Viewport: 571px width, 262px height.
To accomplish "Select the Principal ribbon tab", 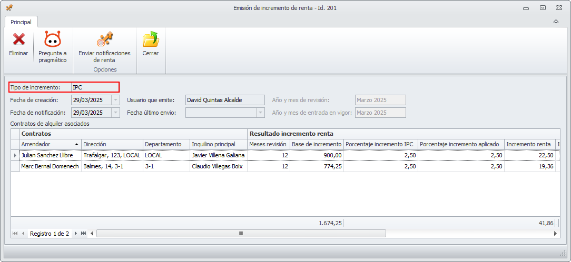I will tap(21, 22).
